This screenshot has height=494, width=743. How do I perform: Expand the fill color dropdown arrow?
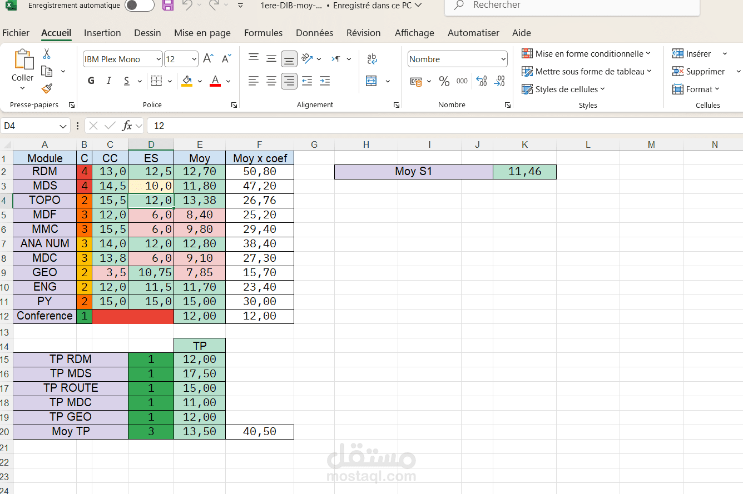tap(200, 81)
